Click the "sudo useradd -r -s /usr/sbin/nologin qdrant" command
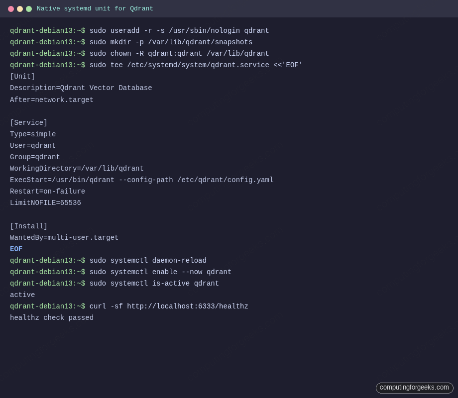458x398 pixels. (179, 31)
